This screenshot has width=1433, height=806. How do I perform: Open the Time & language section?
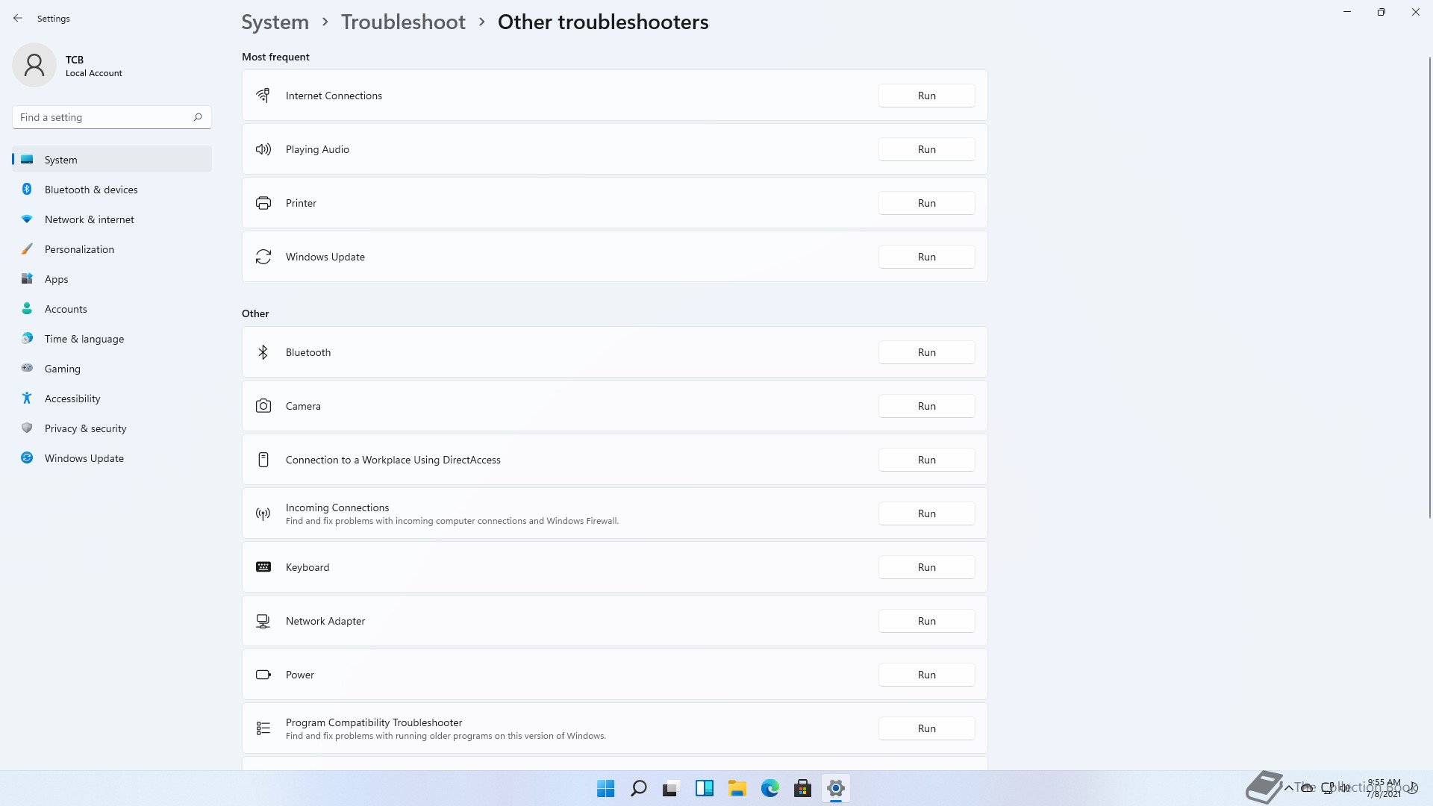pos(112,339)
